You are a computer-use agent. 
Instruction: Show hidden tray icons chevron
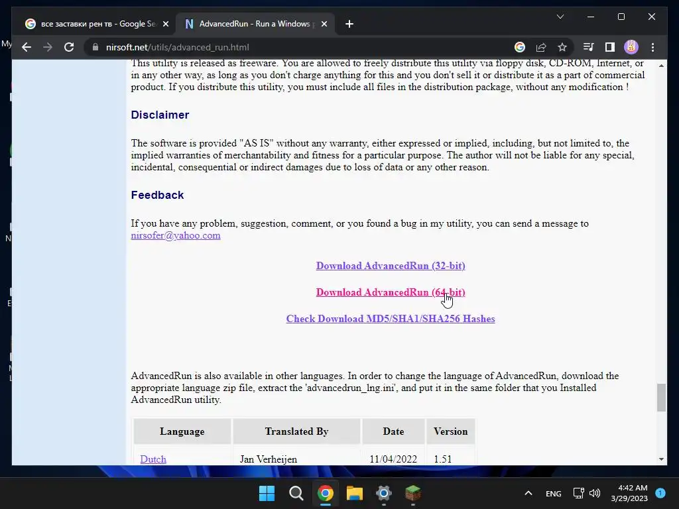pos(528,493)
